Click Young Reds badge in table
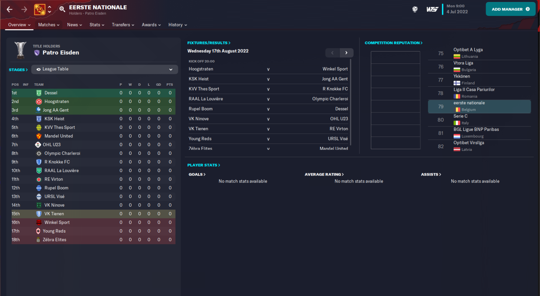 click(x=38, y=231)
